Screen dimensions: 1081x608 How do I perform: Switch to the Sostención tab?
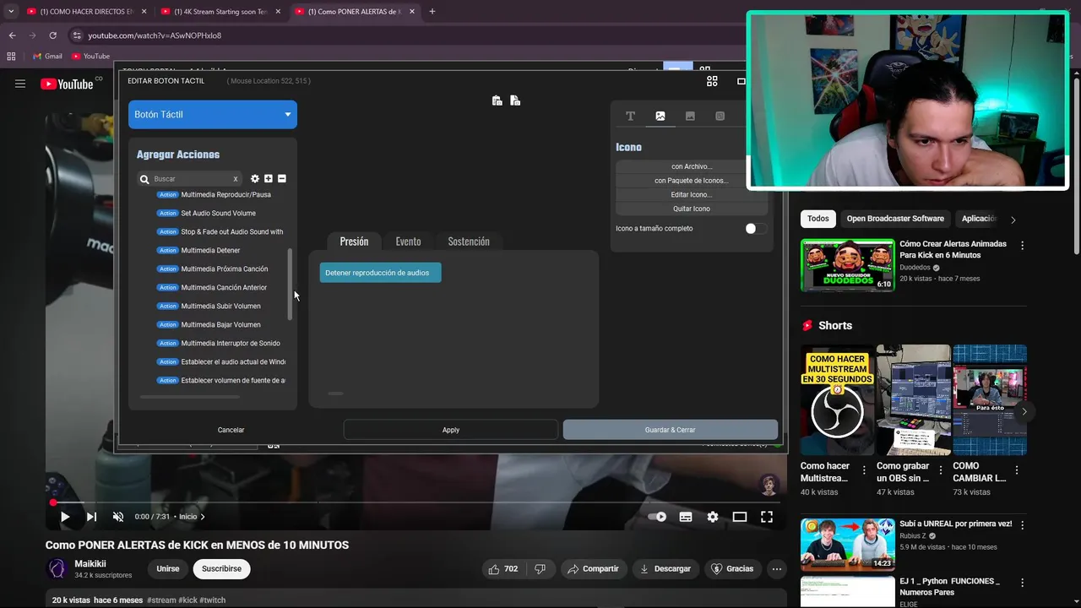point(469,242)
